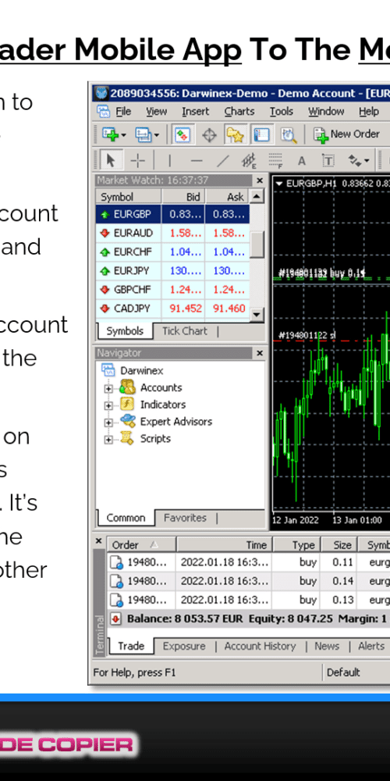Select the Text 'A' tool
This screenshot has width=390, height=781.
(x=301, y=160)
